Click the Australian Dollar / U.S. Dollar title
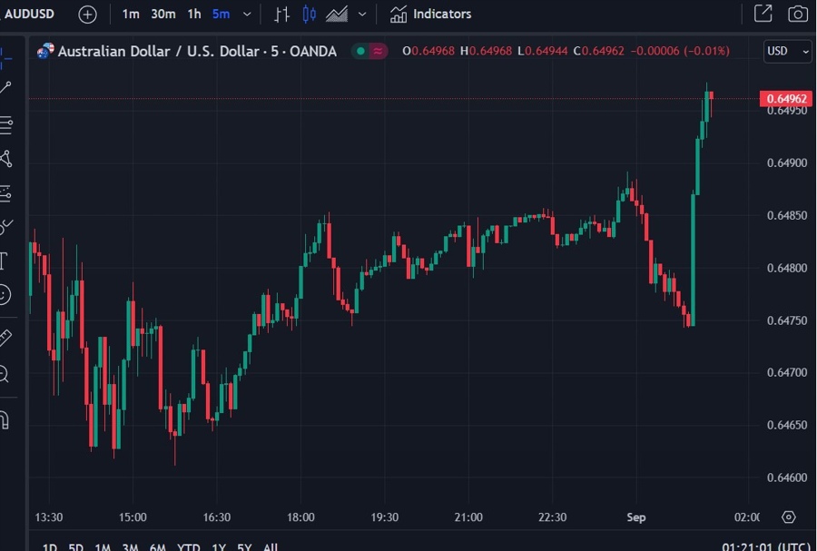The height and width of the screenshot is (551, 817). (197, 51)
